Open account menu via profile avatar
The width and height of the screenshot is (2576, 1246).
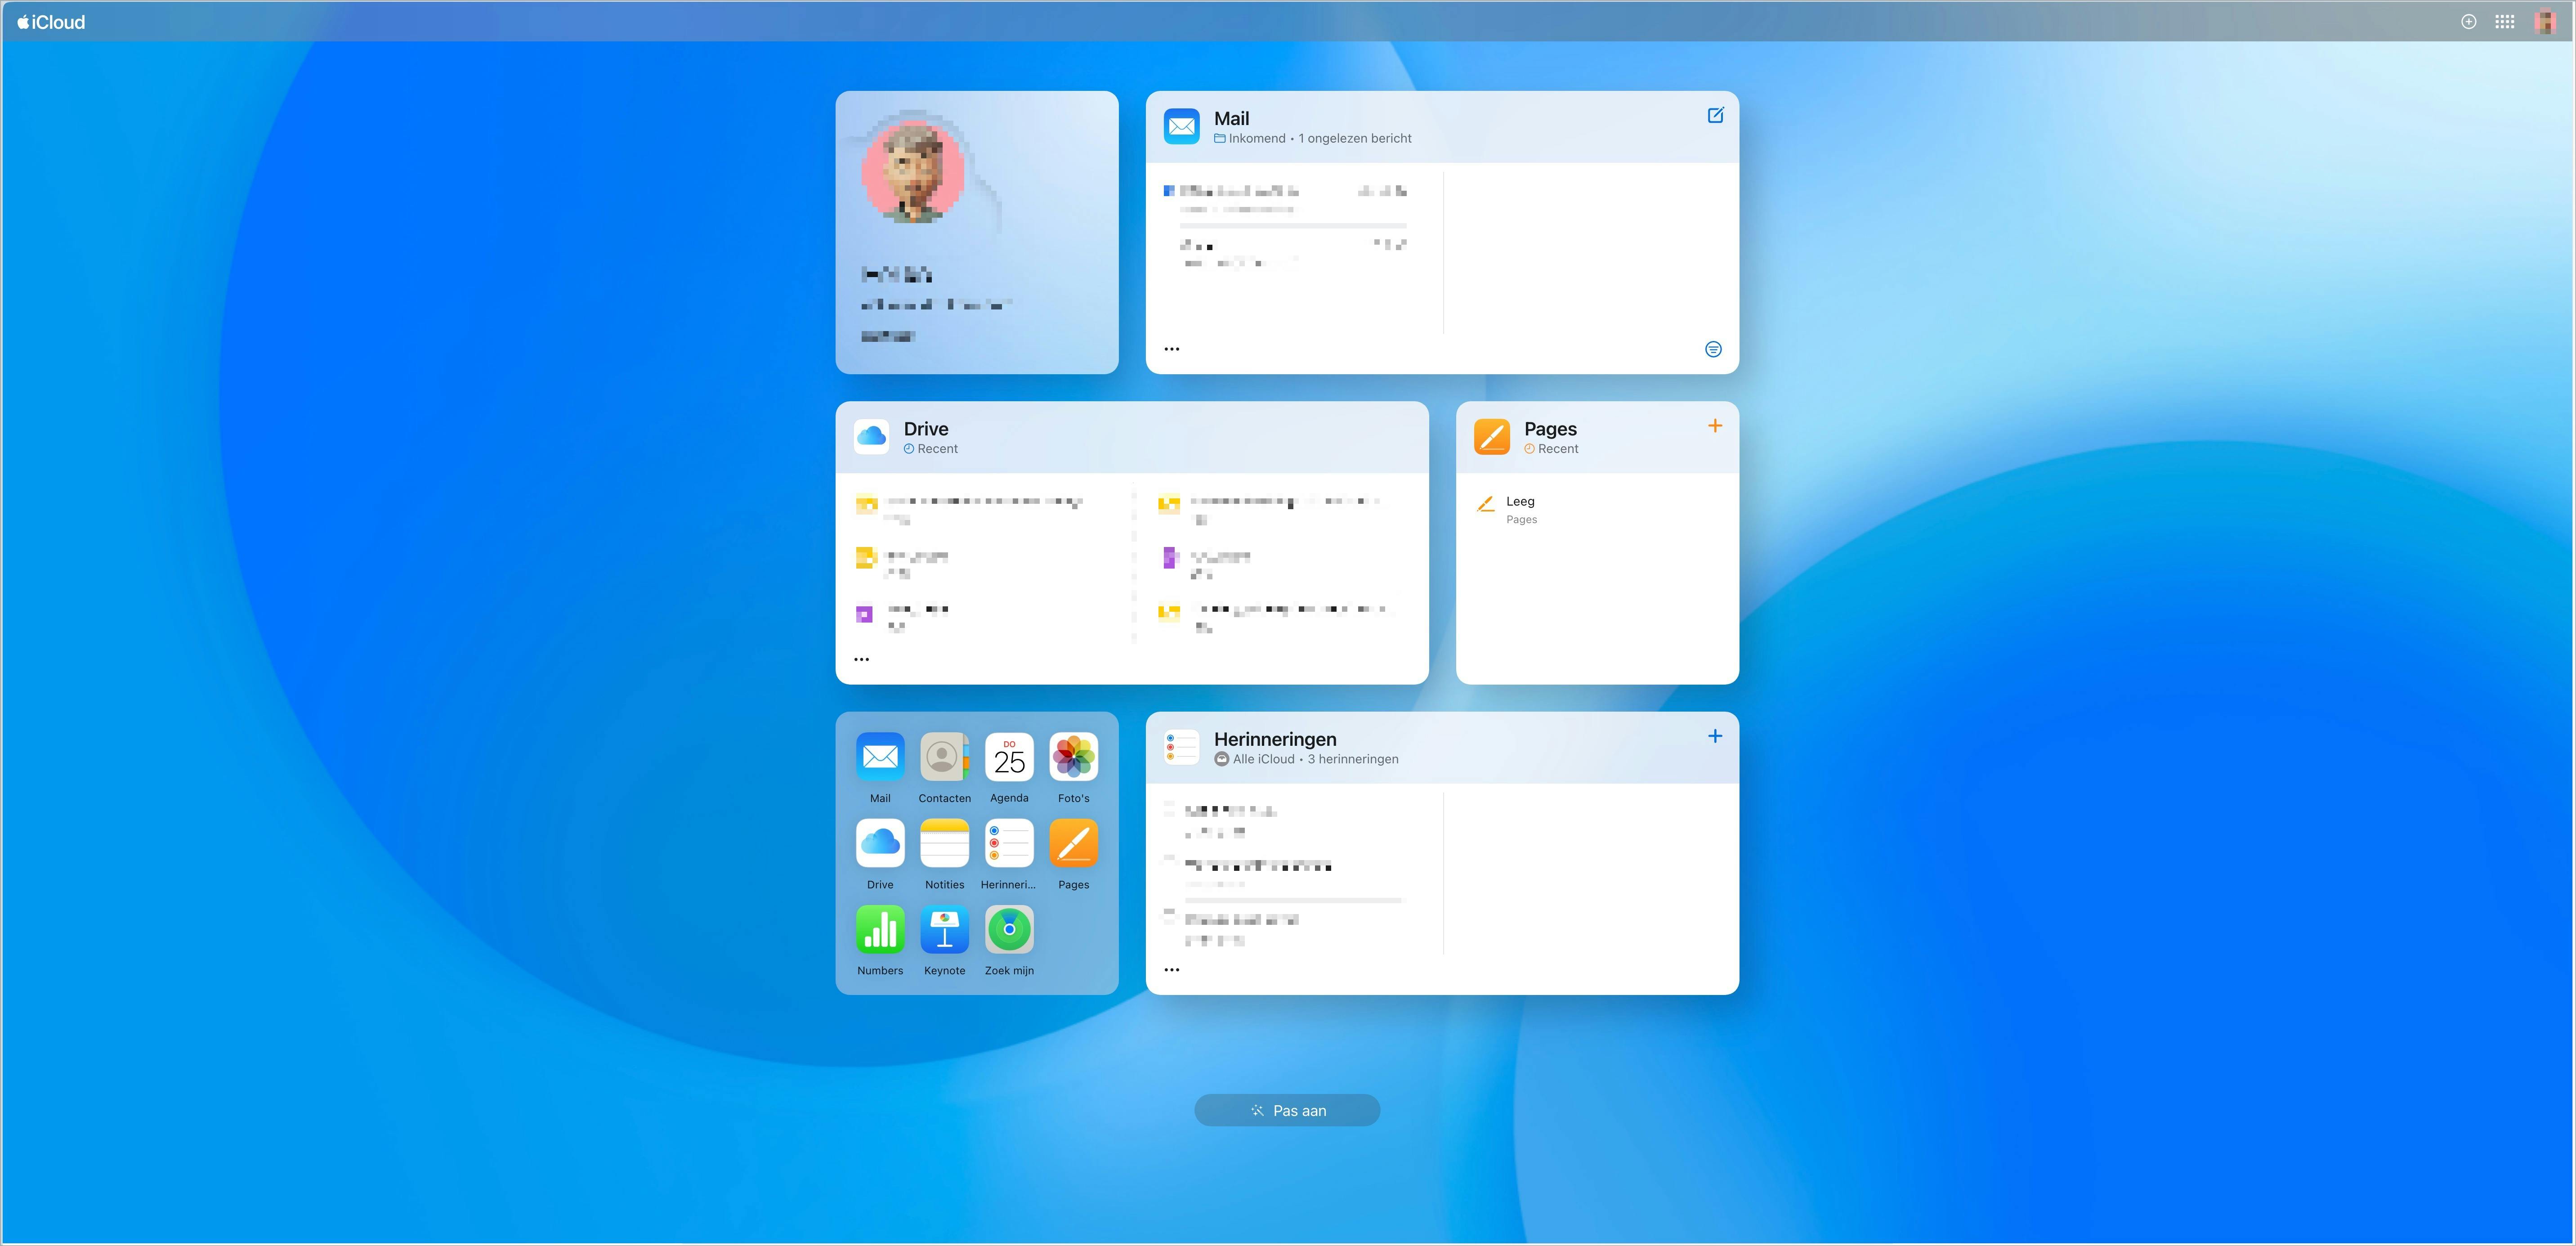point(2545,22)
